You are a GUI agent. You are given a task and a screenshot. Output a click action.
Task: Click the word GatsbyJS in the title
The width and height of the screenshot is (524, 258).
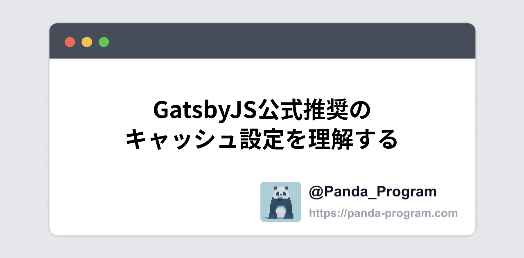[x=205, y=111]
